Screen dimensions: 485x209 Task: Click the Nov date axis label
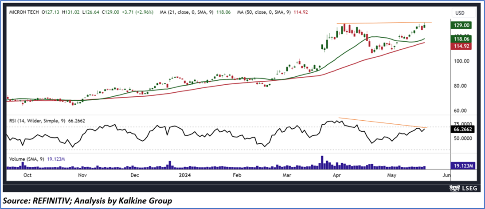[x=82, y=175]
